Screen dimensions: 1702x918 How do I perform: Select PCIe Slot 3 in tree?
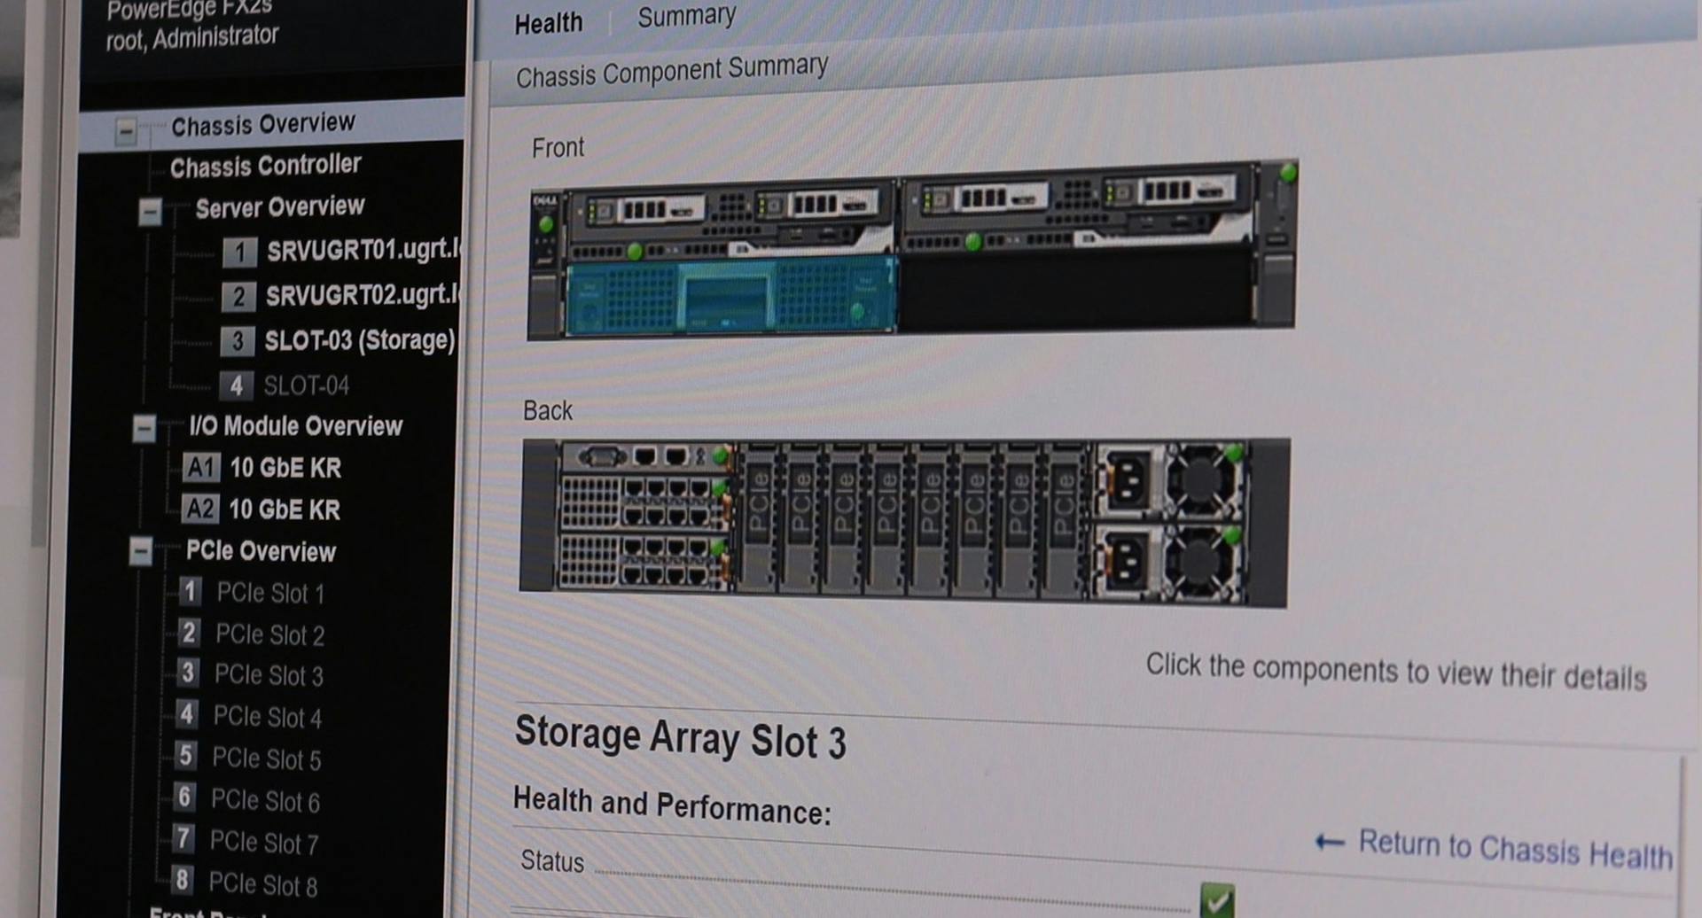click(269, 675)
